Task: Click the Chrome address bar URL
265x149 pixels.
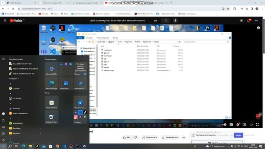Action: click(36, 9)
